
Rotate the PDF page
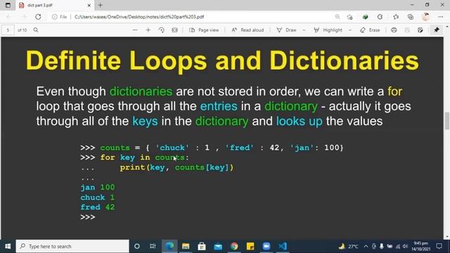click(162, 30)
